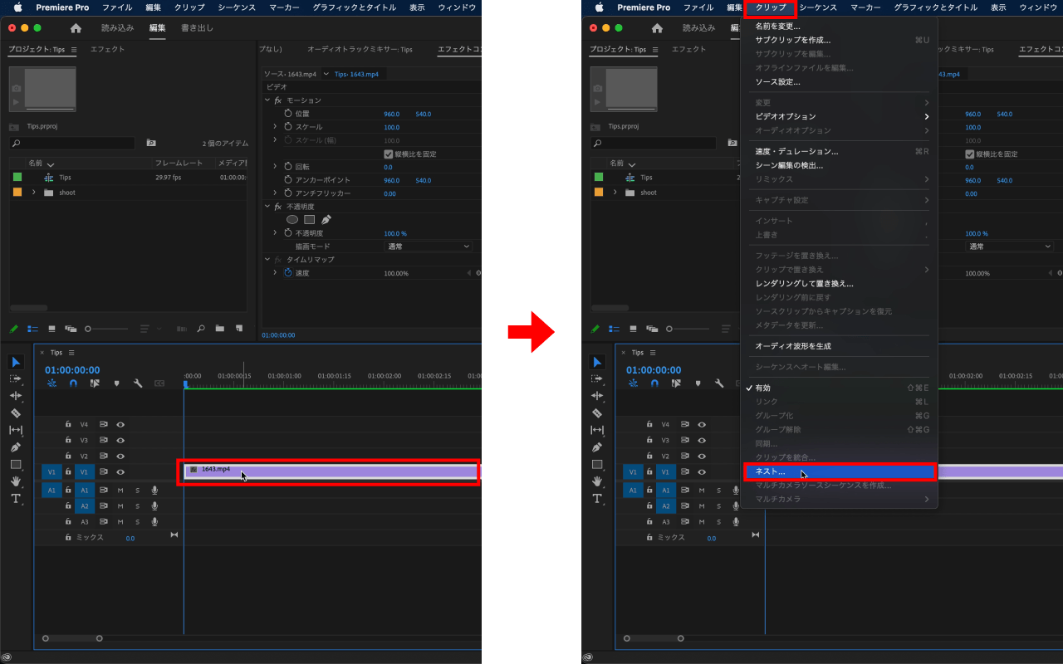Pick Track Select Forward tool, left screenshot
The height and width of the screenshot is (664, 1063).
(16, 378)
